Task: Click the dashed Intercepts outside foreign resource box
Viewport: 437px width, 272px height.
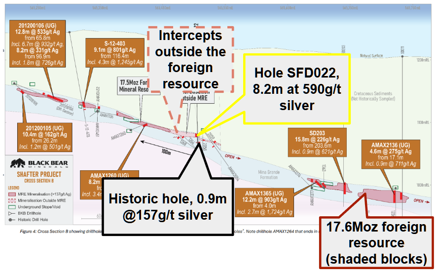Action: [190, 59]
